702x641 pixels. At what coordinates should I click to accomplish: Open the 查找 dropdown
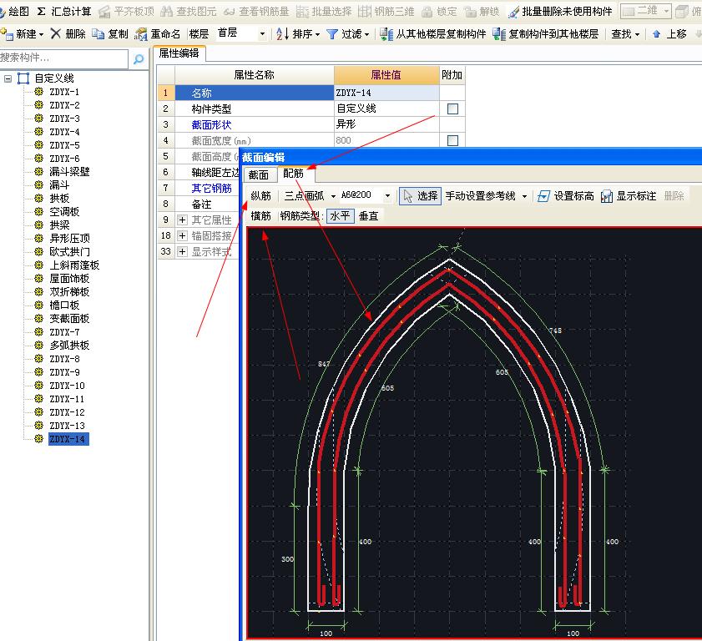(625, 33)
